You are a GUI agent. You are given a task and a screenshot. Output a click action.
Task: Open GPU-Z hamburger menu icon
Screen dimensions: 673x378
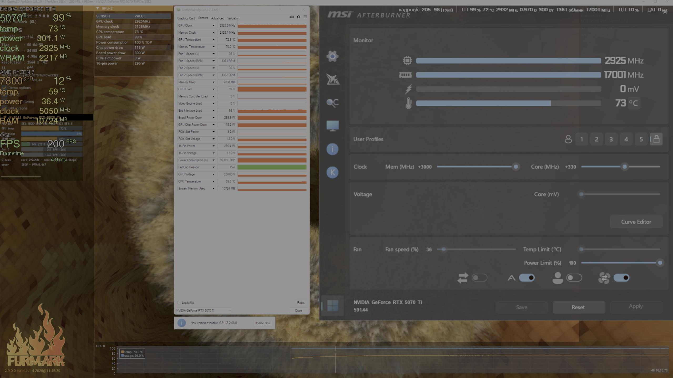[x=305, y=17]
